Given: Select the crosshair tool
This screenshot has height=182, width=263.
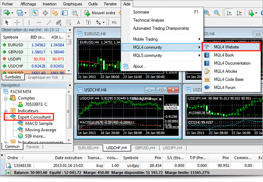Looking at the screenshot, I should 17,22.
